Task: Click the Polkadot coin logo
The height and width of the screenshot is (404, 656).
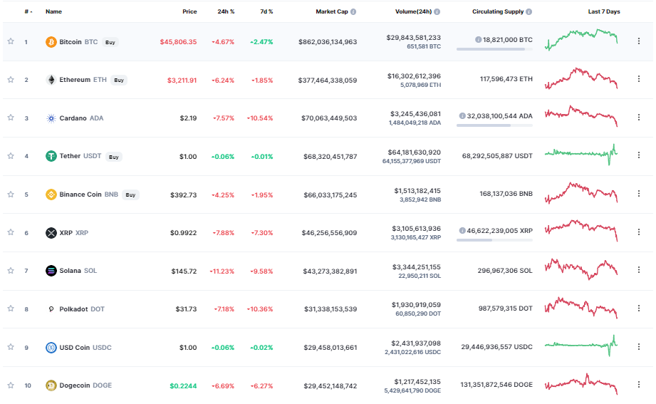Action: click(x=51, y=309)
